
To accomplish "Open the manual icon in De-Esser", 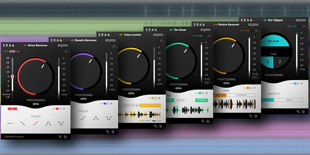I will pos(208,121).
